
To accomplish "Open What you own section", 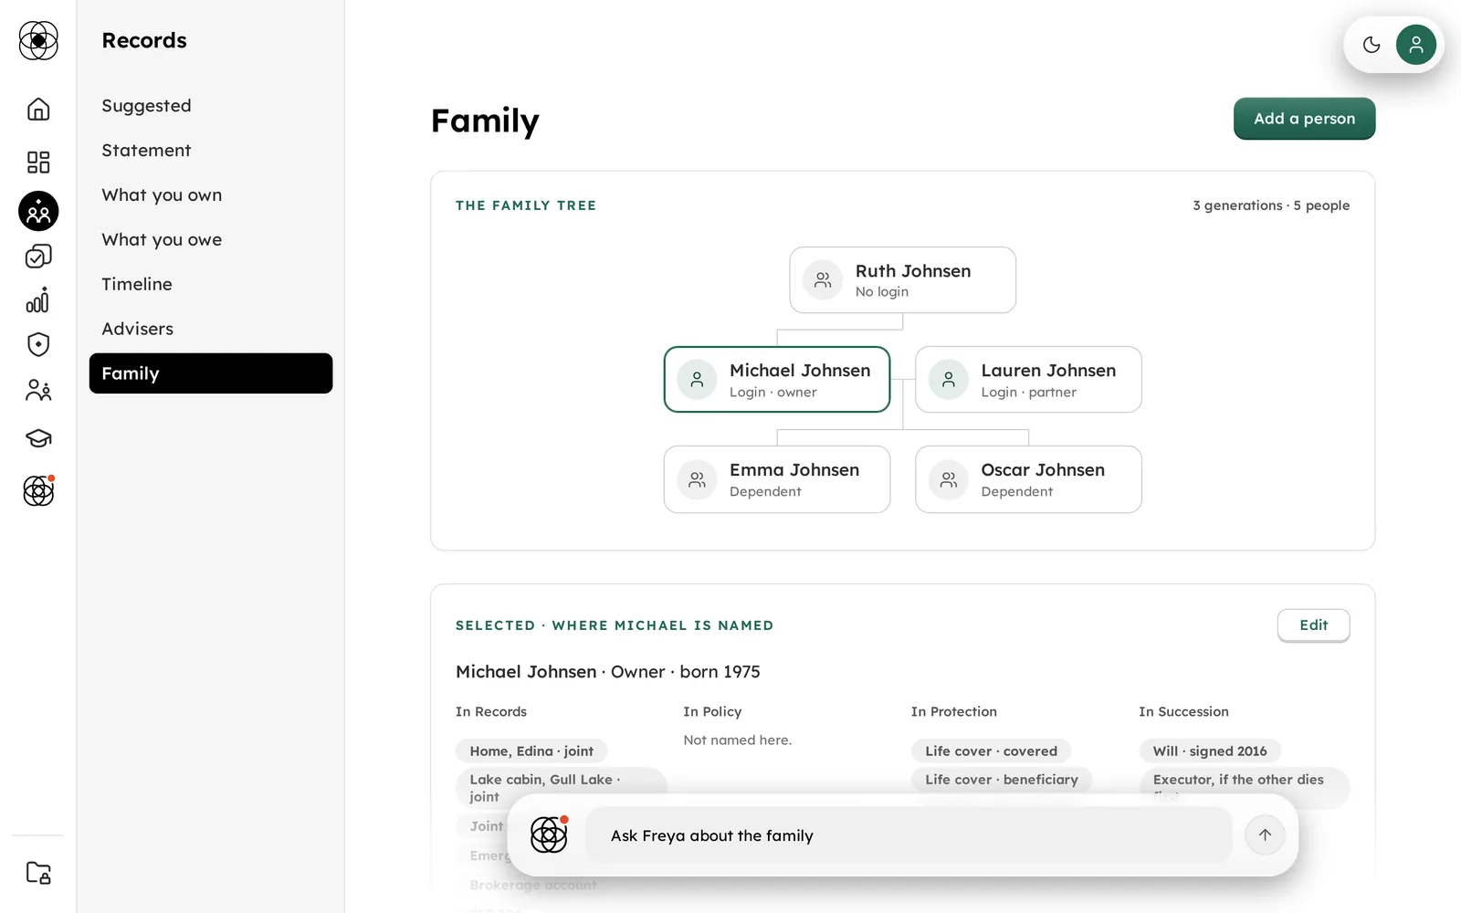I will [211, 195].
